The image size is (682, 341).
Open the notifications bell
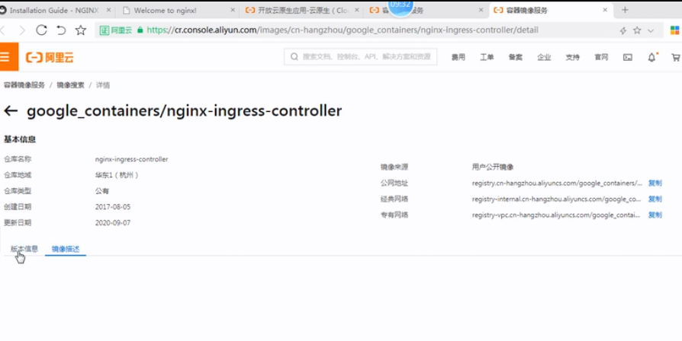(651, 57)
